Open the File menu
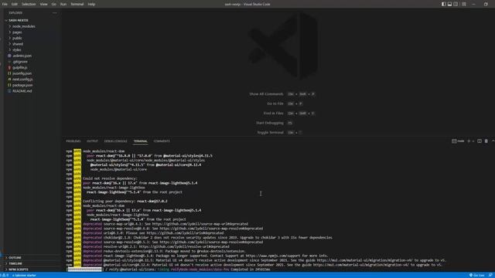The height and width of the screenshot is (278, 495). tap(5, 4)
